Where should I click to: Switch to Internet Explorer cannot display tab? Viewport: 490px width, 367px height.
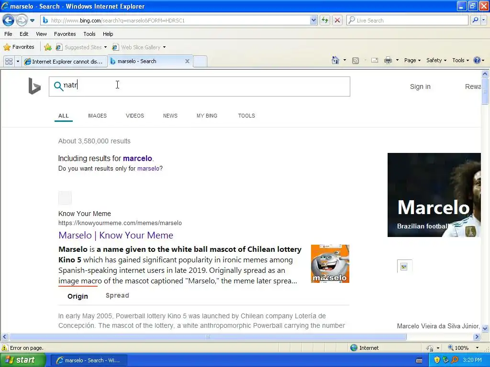(65, 62)
